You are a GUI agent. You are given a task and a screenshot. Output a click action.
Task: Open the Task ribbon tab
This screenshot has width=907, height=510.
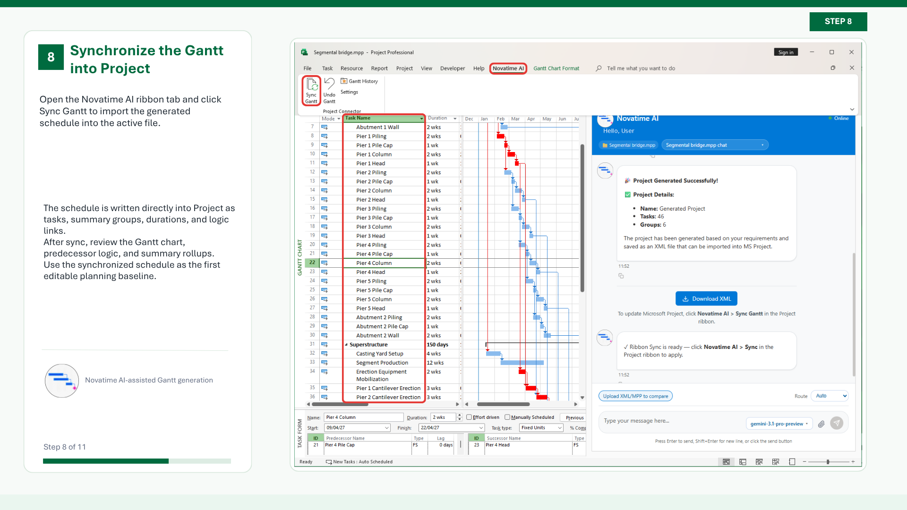[327, 68]
